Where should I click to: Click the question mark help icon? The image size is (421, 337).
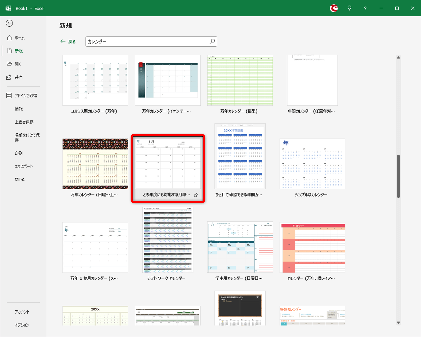pos(365,8)
